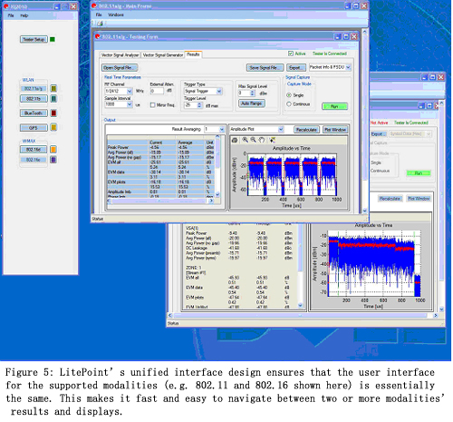Open the Trigger Type dropdown
Viewport: 453px width, 422px height.
tap(219, 91)
